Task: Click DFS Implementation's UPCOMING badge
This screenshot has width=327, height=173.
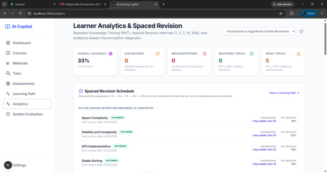Action: click(x=120, y=146)
